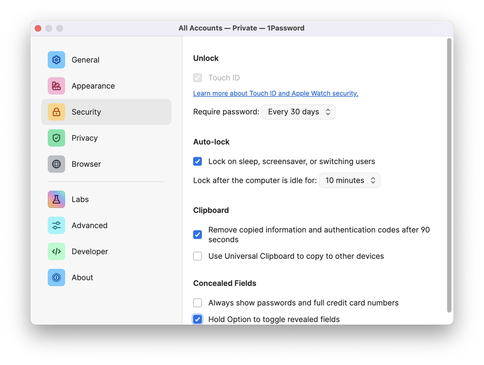The image size is (484, 365).
Task: Click the General gear icon
Action: coord(56,60)
